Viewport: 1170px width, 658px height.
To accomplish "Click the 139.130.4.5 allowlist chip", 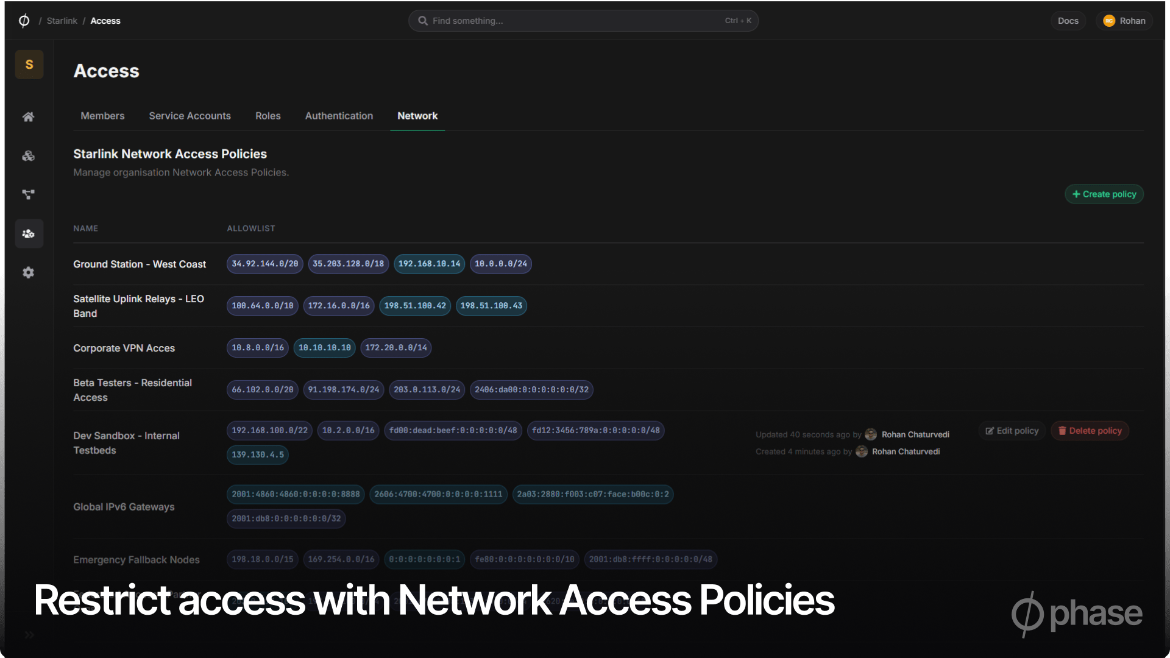I will (258, 455).
